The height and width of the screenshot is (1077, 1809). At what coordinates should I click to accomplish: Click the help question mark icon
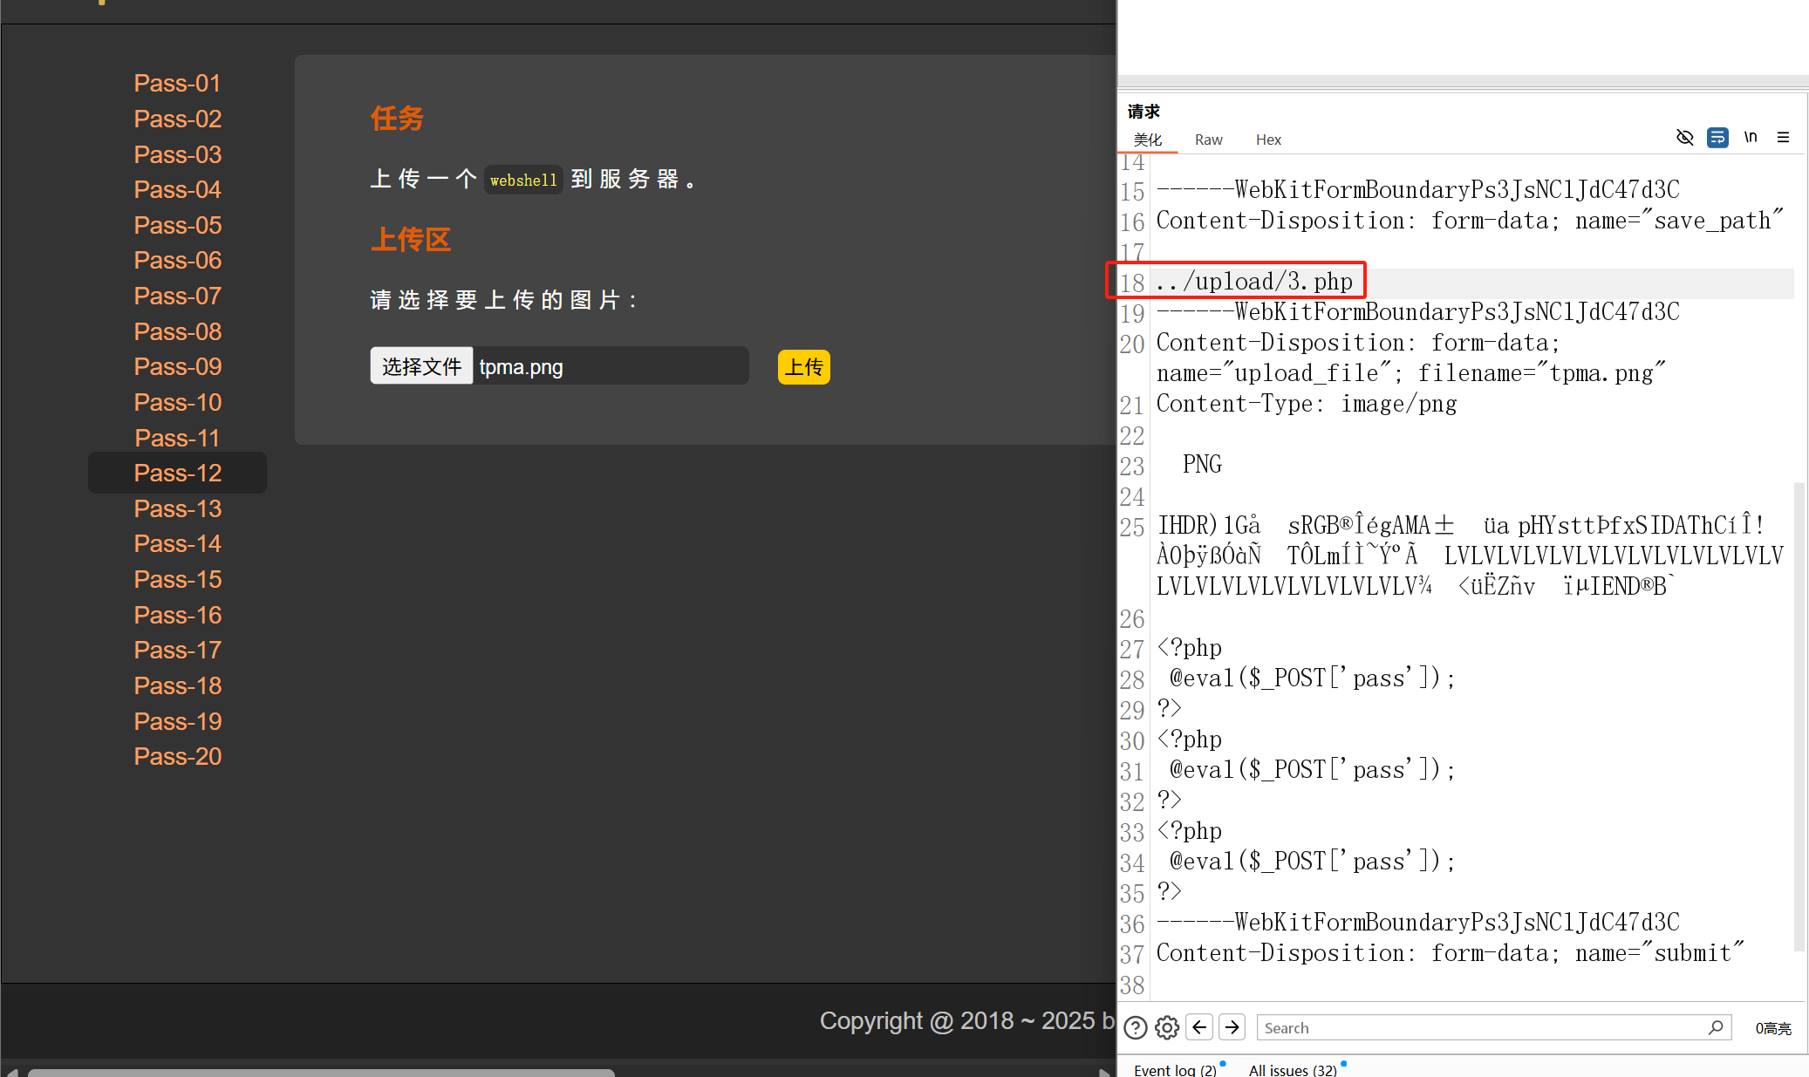pos(1135,1028)
